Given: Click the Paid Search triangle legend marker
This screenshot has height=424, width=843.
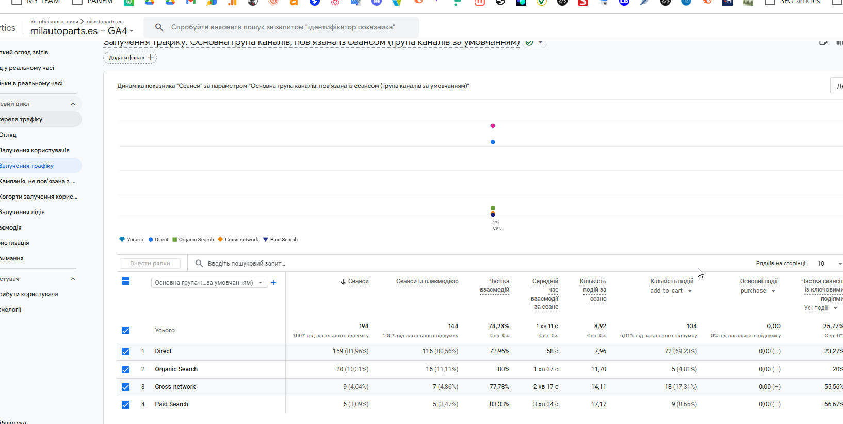Looking at the screenshot, I should [266, 240].
